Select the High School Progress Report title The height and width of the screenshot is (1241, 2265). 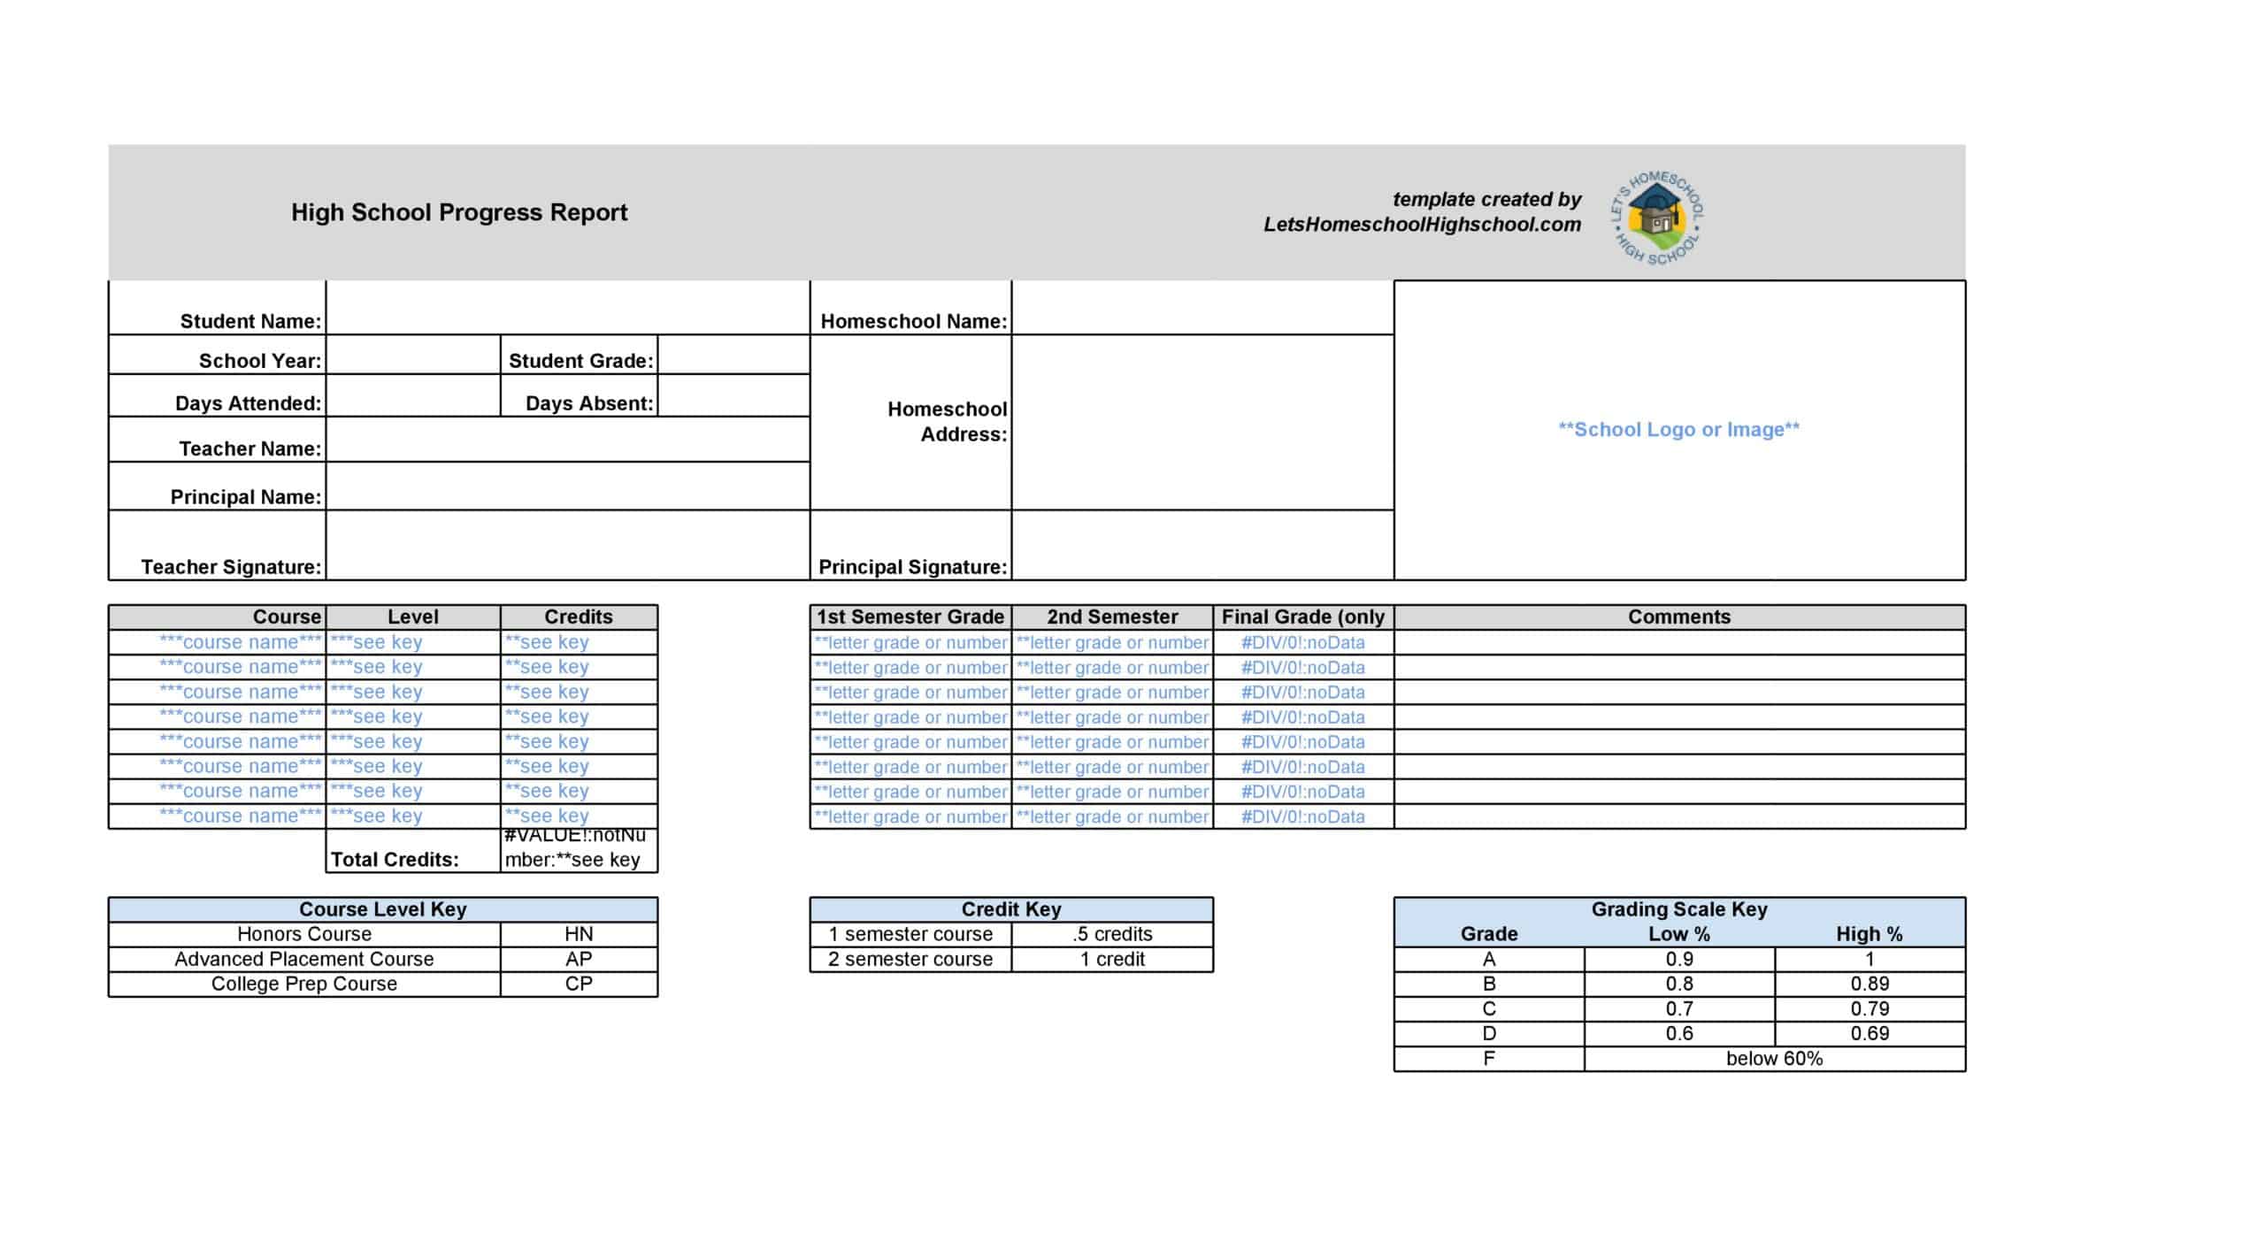pyautogui.click(x=459, y=212)
